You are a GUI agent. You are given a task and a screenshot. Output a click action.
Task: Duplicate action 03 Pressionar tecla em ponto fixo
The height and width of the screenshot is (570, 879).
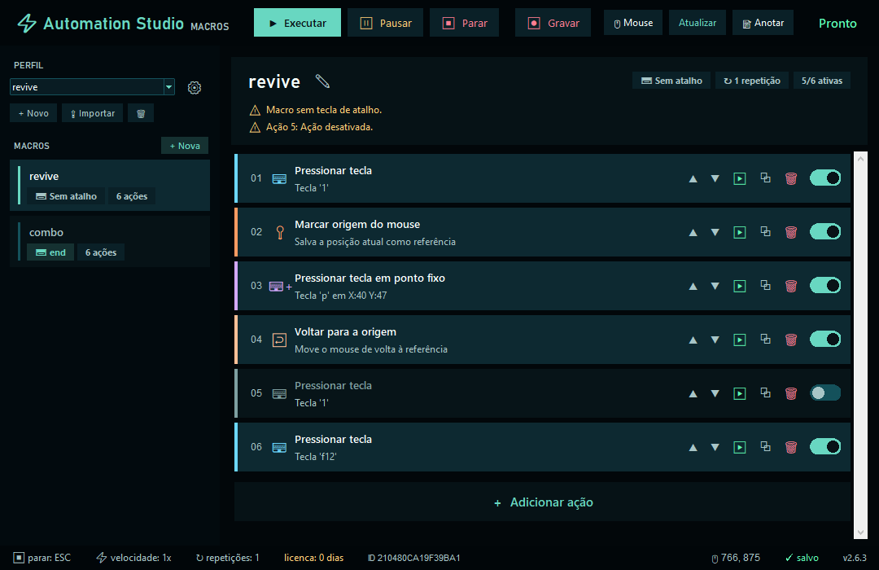pyautogui.click(x=765, y=286)
